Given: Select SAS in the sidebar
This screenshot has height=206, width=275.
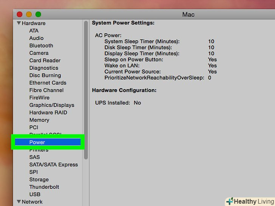Looking at the screenshot, I should 34,157.
